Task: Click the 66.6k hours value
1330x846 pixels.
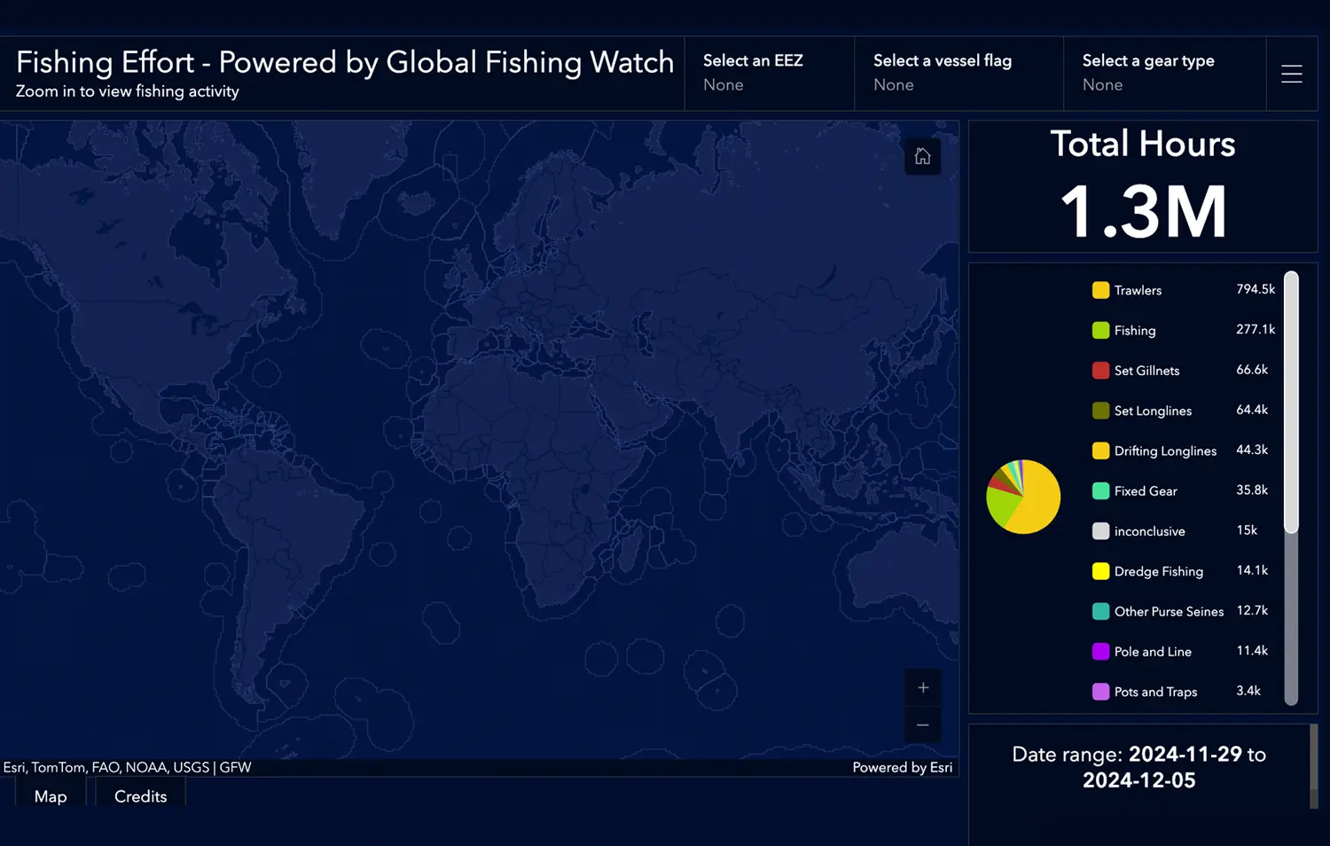Action: [x=1252, y=369]
